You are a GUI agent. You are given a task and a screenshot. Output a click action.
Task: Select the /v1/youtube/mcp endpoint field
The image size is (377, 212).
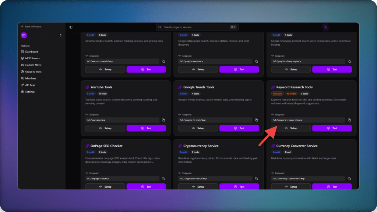point(122,120)
